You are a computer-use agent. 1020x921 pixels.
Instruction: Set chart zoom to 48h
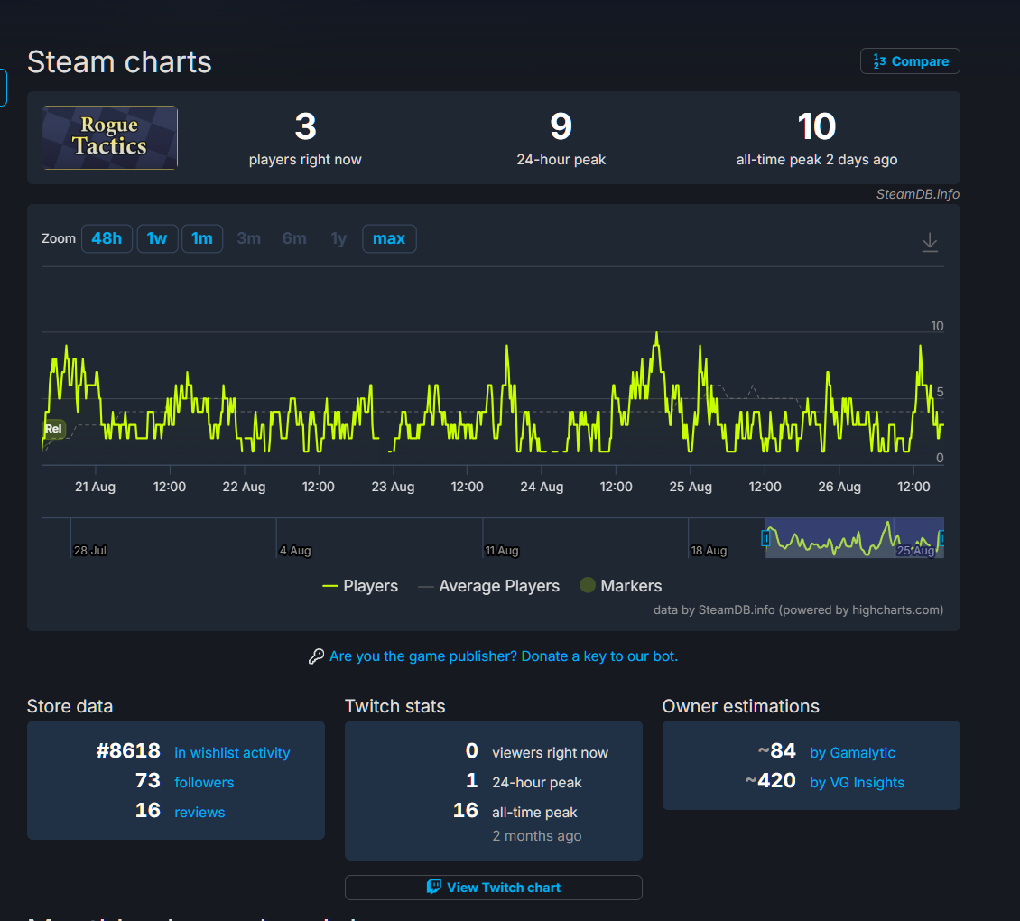107,239
